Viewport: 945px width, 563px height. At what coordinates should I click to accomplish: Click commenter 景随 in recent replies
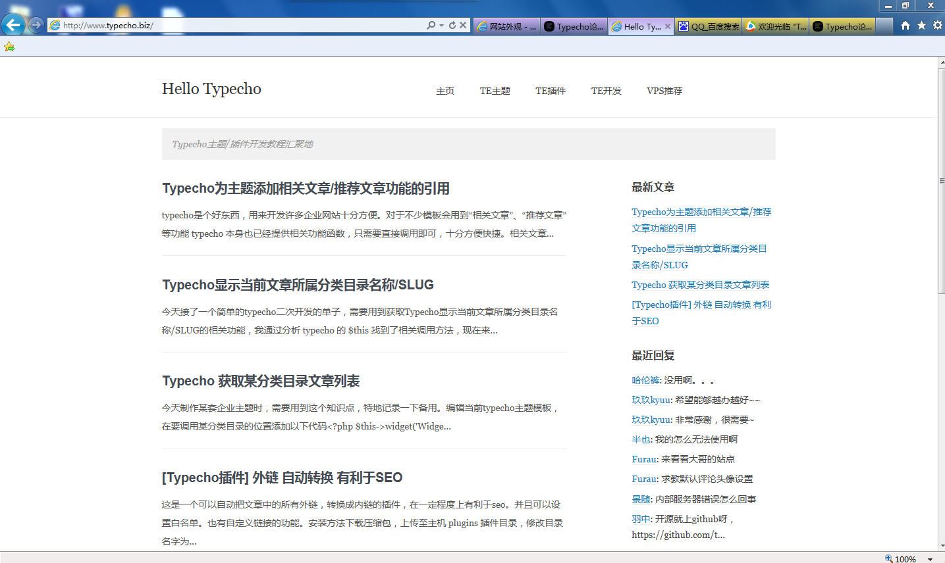coord(641,499)
